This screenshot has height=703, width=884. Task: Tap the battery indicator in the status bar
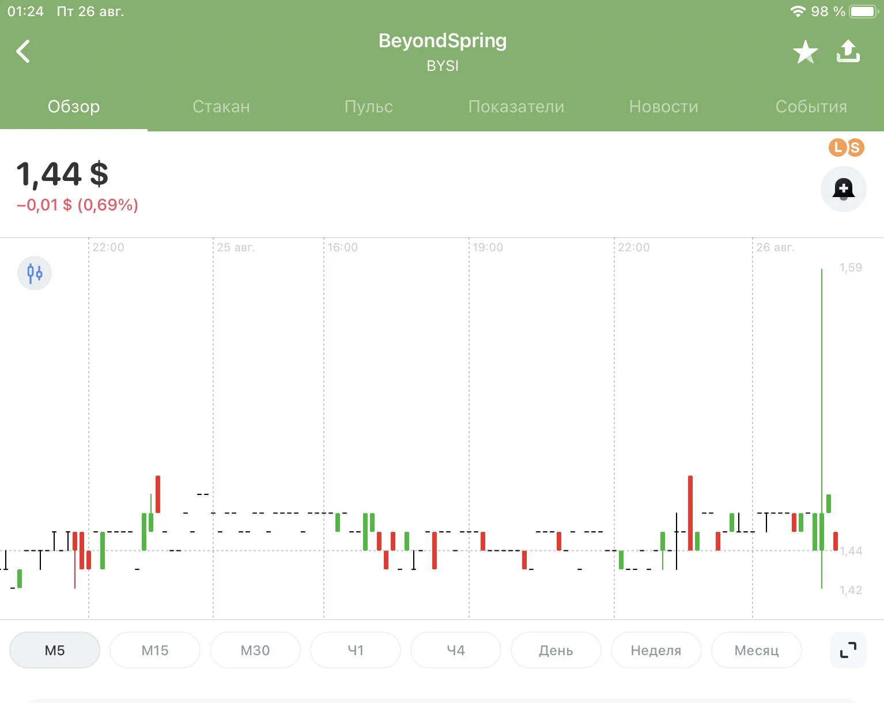tap(863, 12)
